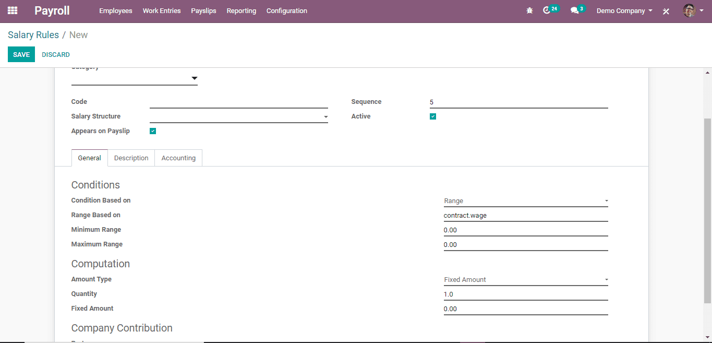Toggle the Active checkbox

[x=433, y=116]
